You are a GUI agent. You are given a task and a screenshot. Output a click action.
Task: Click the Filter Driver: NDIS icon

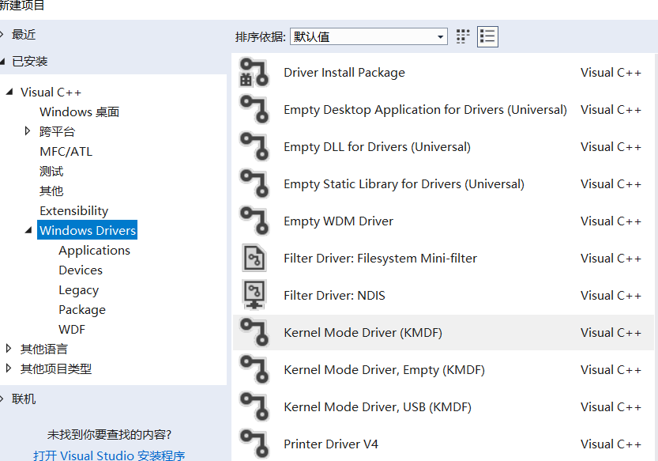(x=254, y=295)
